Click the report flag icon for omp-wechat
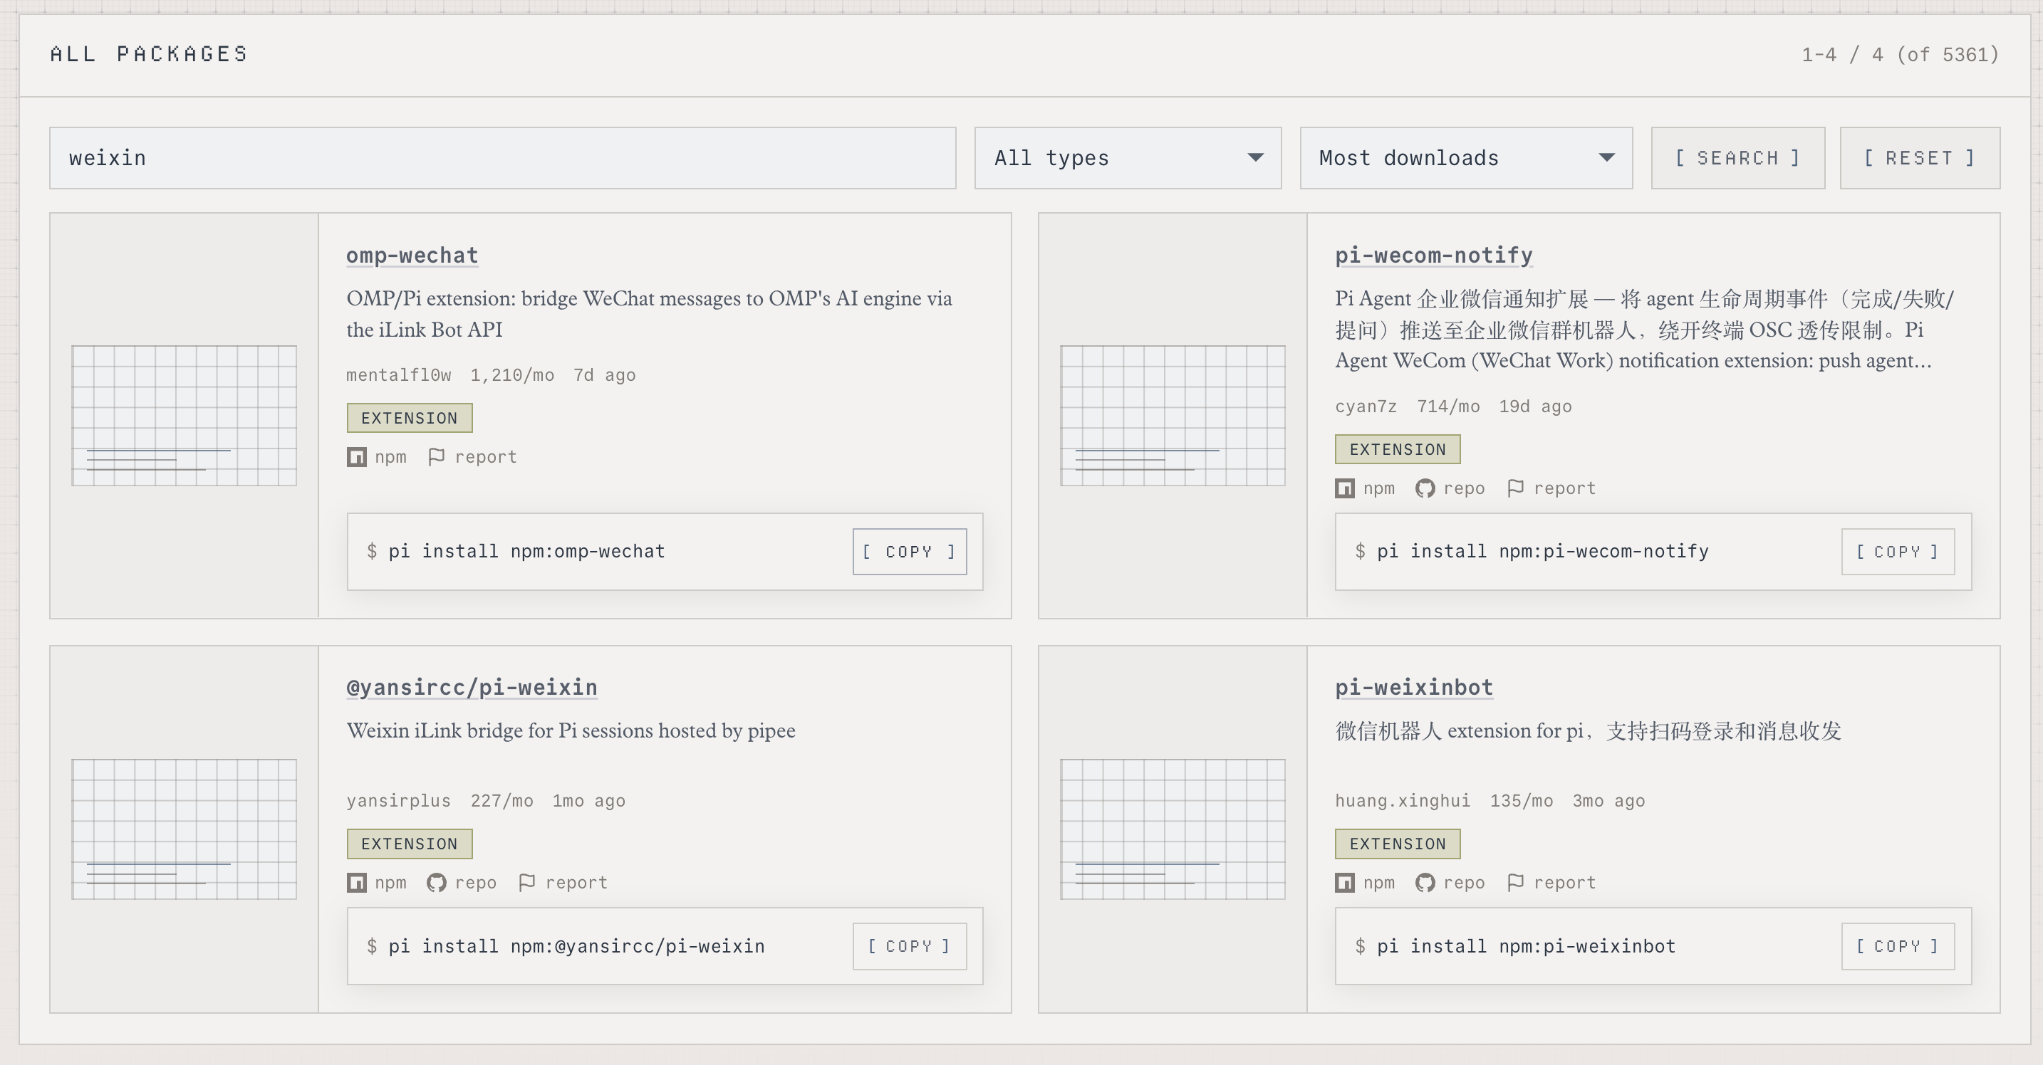This screenshot has width=2043, height=1065. click(x=436, y=457)
